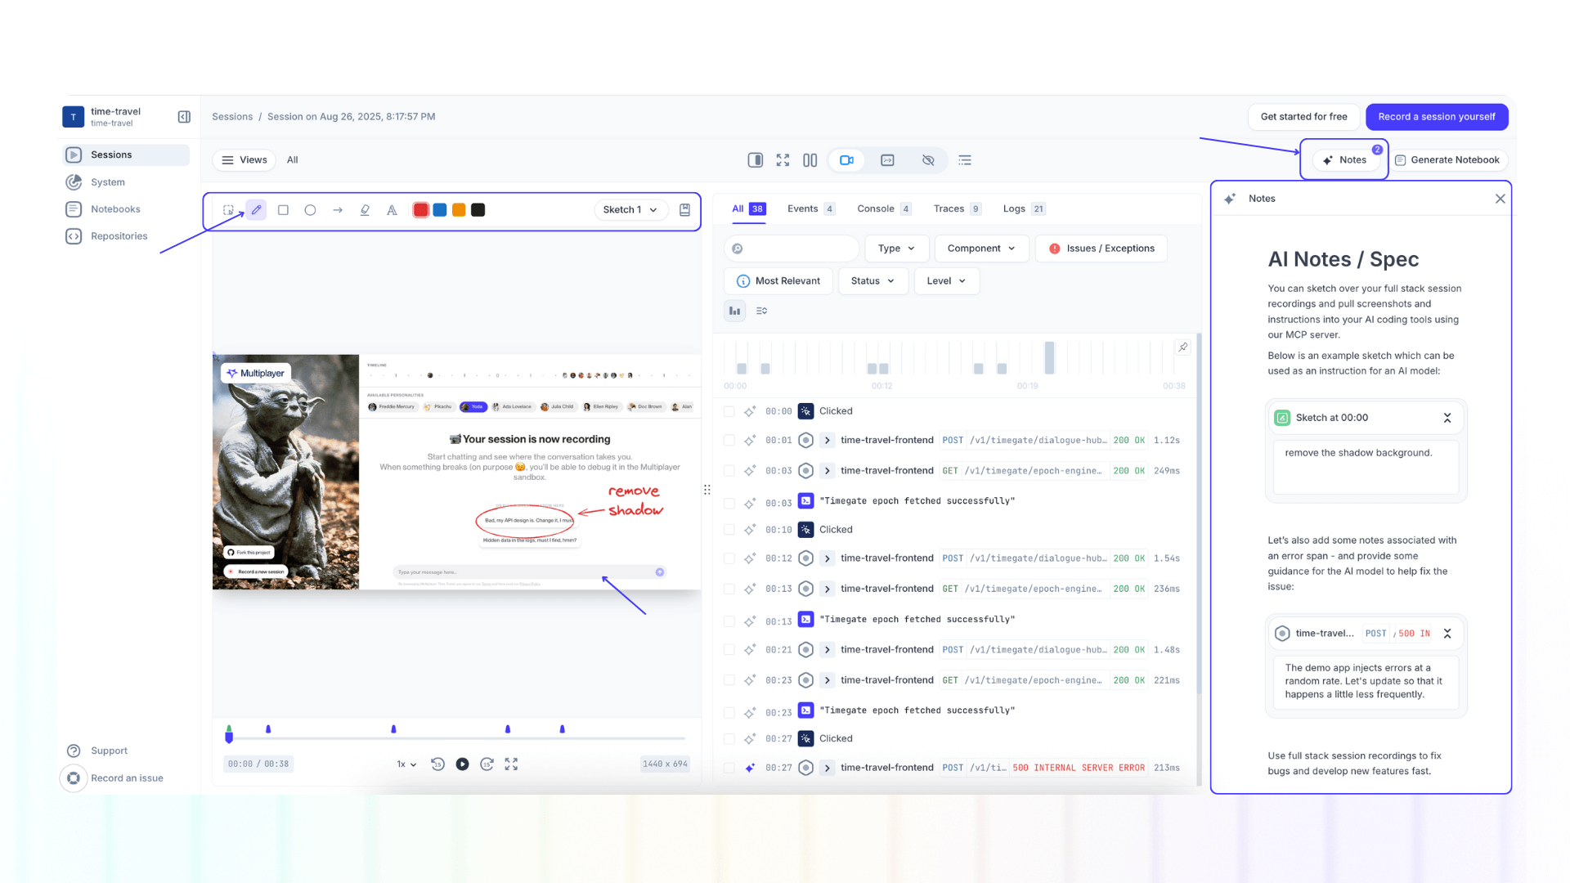Viewport: 1570px width, 883px height.
Task: Select the text annotation tool
Action: 392,210
